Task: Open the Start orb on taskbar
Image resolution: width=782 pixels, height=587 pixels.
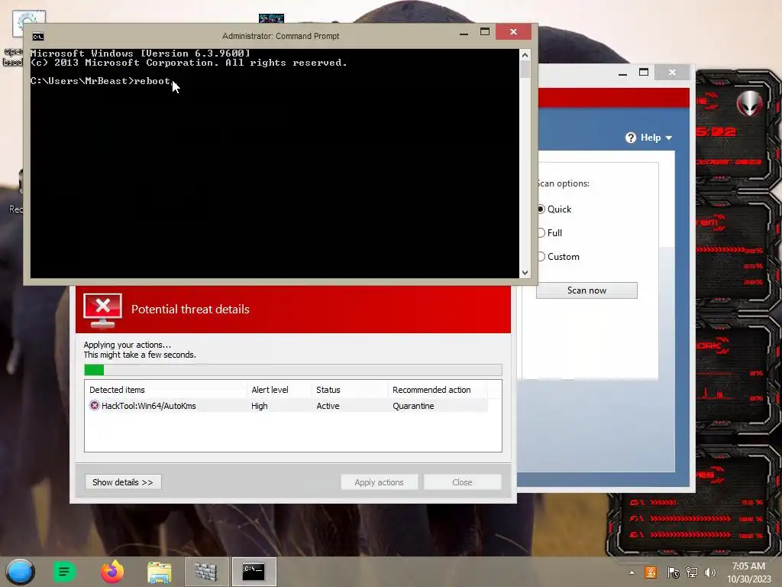Action: tap(20, 572)
